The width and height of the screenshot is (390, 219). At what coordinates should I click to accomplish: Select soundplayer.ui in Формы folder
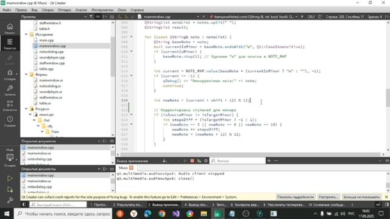pyautogui.click(x=51, y=92)
